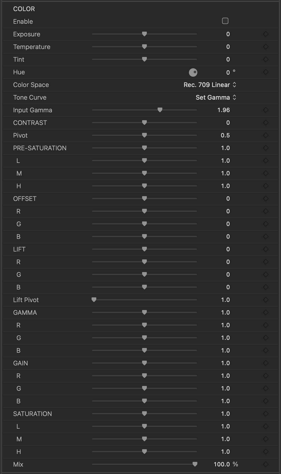Open the Tone Curve popup menu
The width and height of the screenshot is (281, 474).
(216, 97)
